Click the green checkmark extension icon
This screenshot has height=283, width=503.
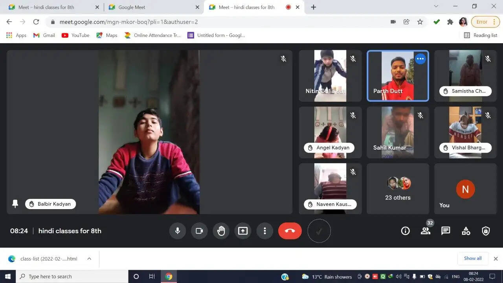pyautogui.click(x=437, y=22)
